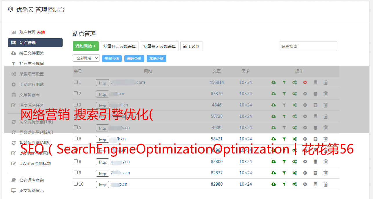Click the play icon in row 3

coord(305,105)
